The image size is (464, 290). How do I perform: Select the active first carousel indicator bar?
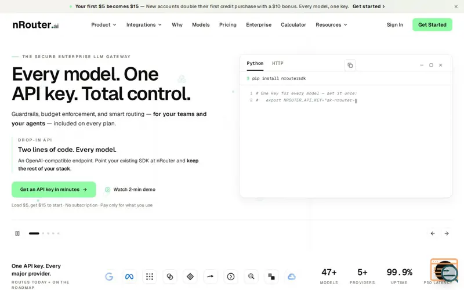coord(34,234)
